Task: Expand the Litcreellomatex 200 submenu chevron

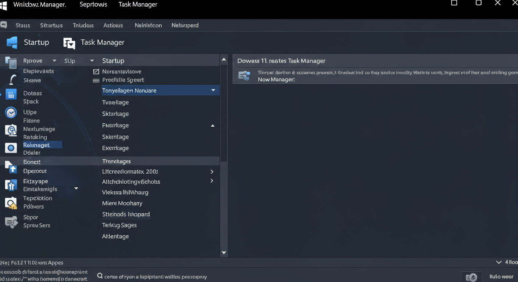Action: [x=212, y=171]
